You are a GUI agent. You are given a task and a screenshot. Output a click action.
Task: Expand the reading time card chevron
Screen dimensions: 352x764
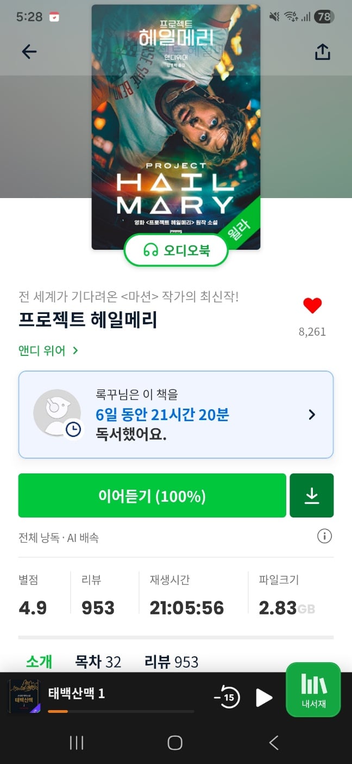312,415
